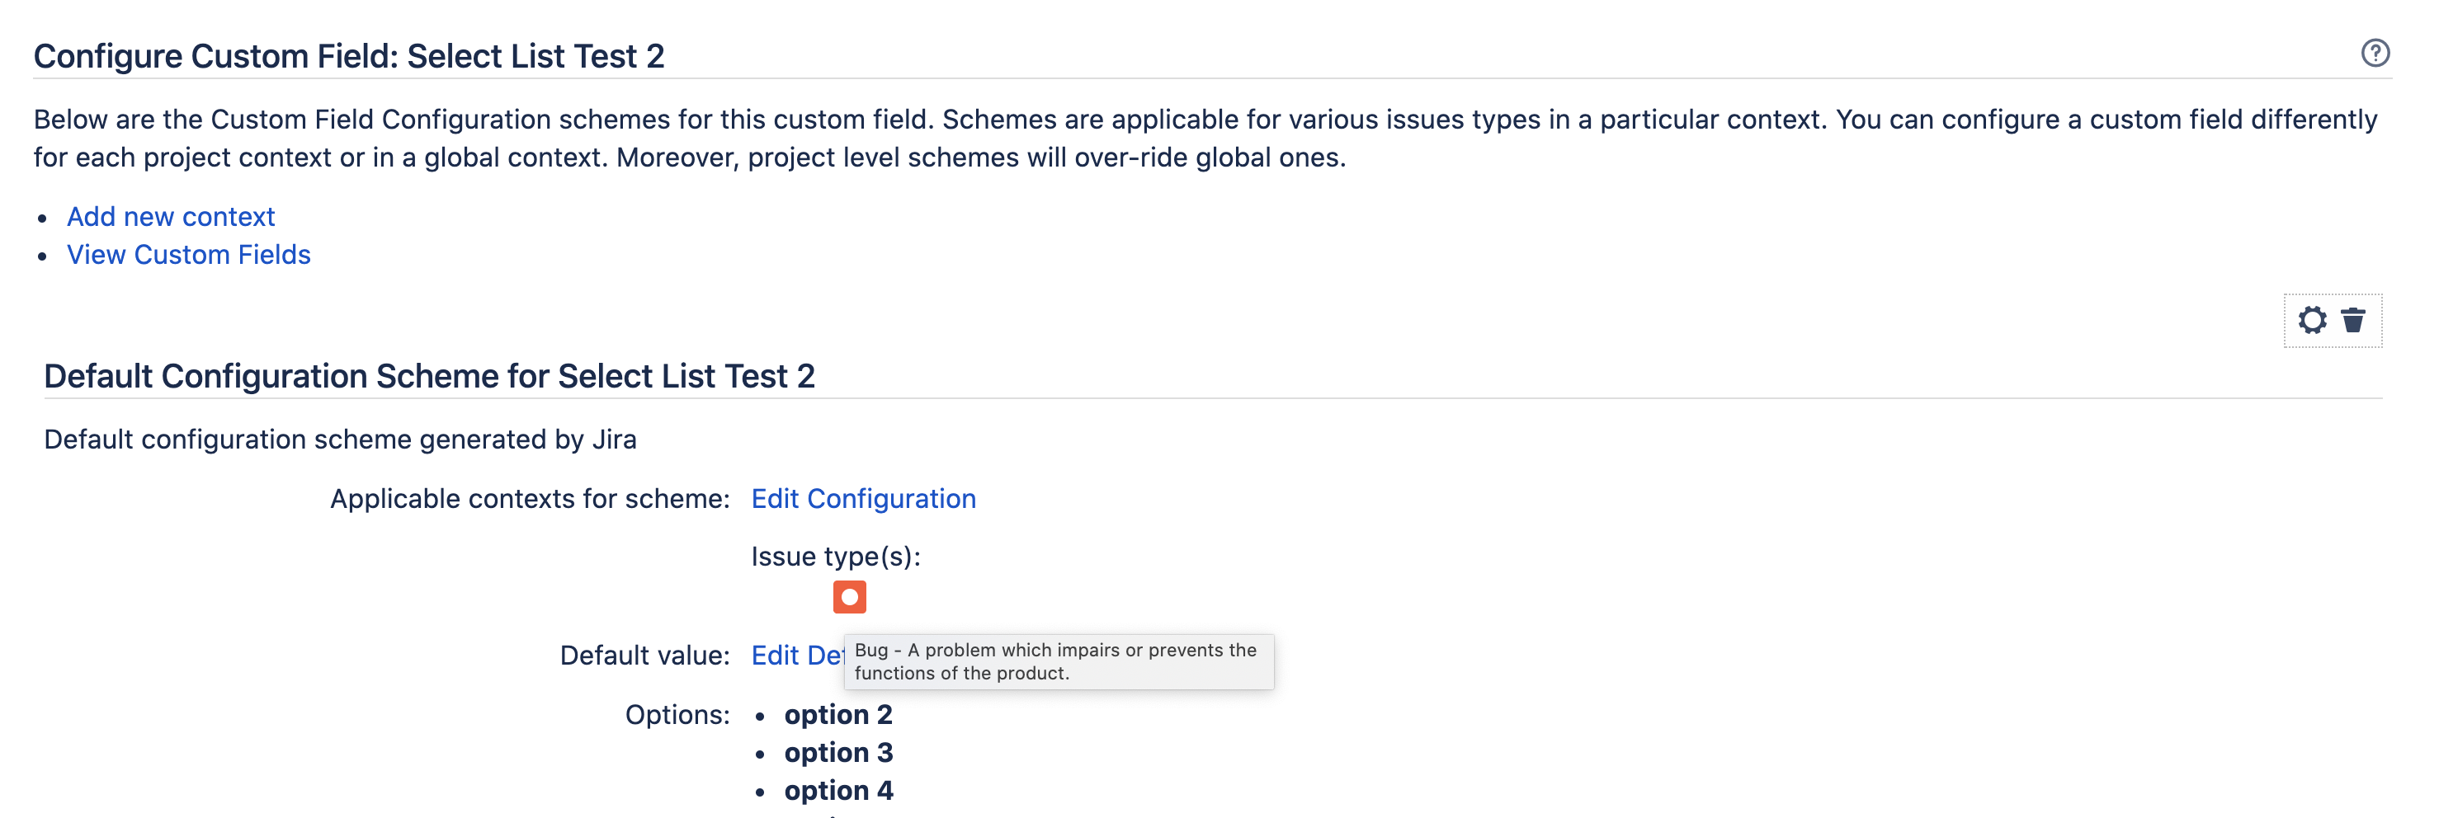This screenshot has width=2439, height=818.
Task: Select option 2 in the options list
Action: [837, 715]
